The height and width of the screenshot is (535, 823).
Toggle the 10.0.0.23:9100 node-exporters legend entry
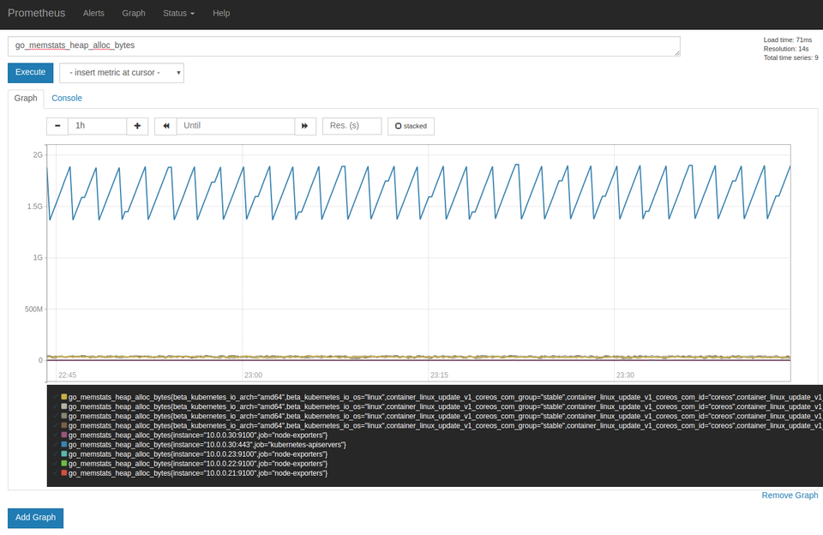pyautogui.click(x=196, y=454)
